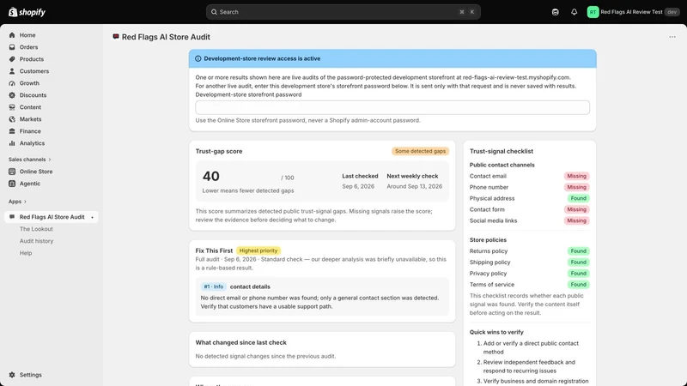Go to The Lookout page
Image resolution: width=687 pixels, height=386 pixels.
pyautogui.click(x=36, y=229)
